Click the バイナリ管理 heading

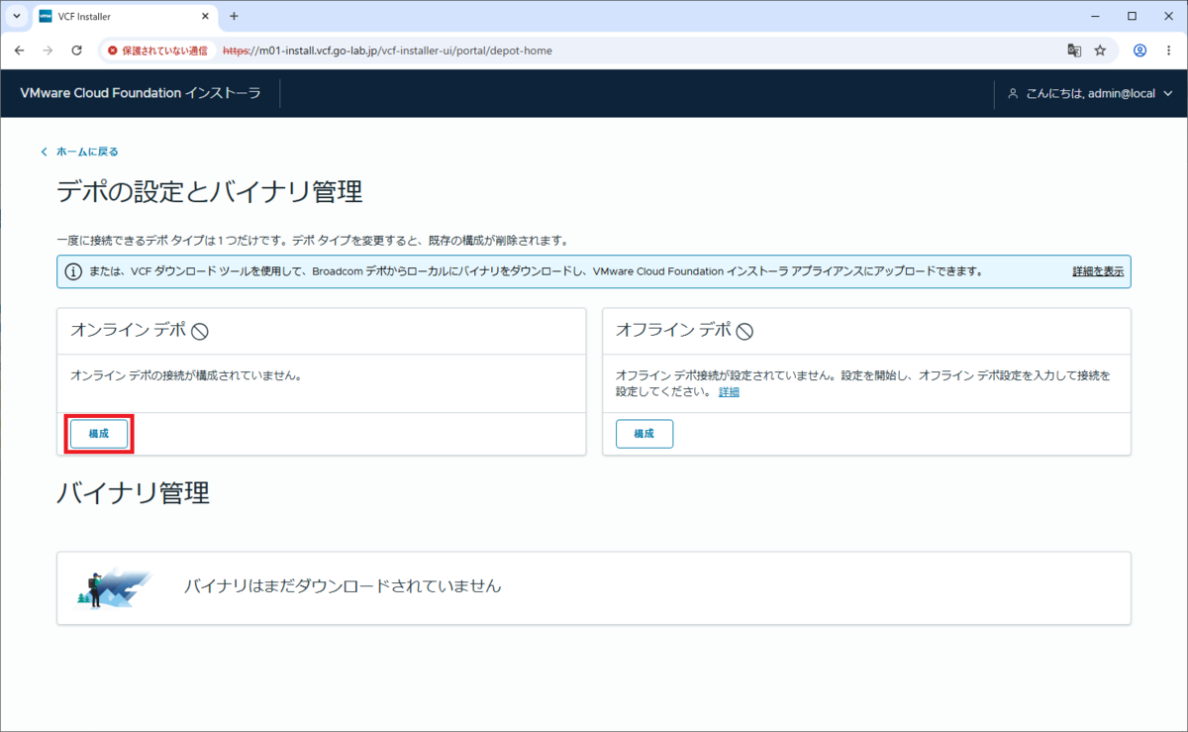click(x=134, y=492)
